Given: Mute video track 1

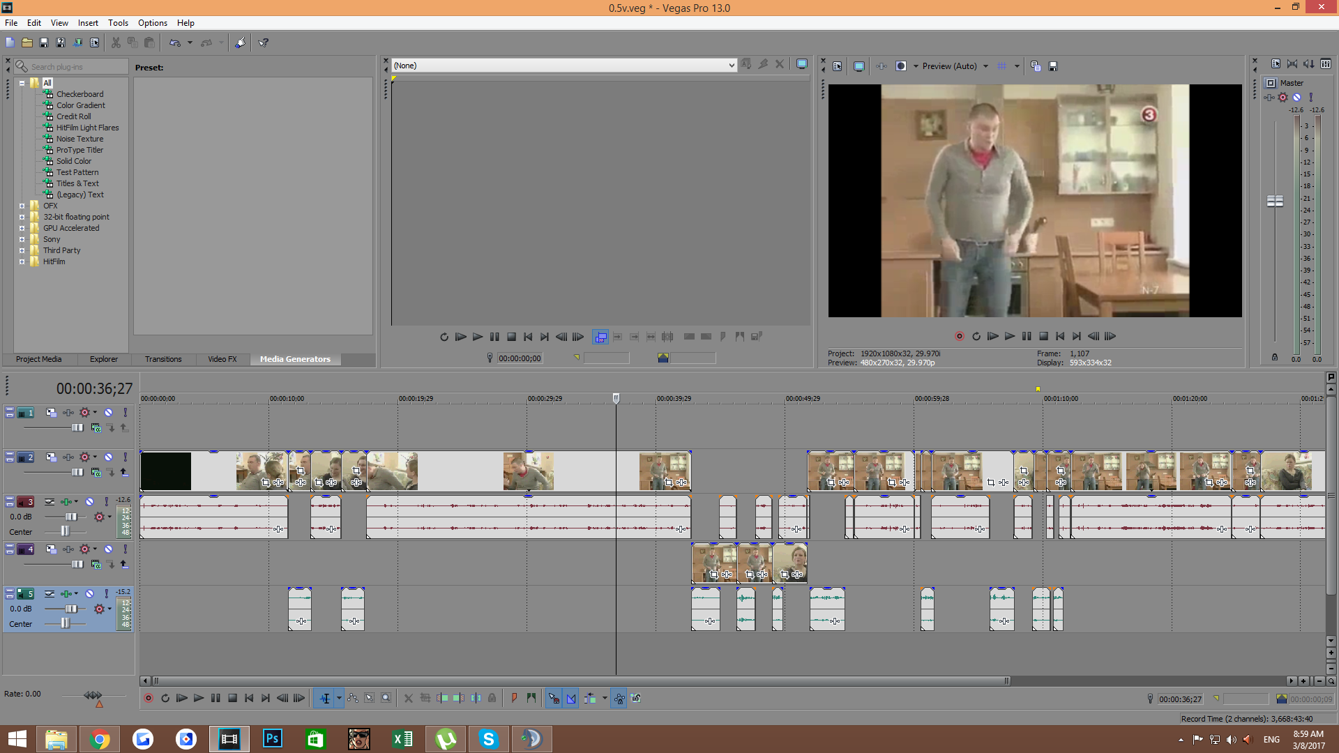Looking at the screenshot, I should tap(109, 413).
